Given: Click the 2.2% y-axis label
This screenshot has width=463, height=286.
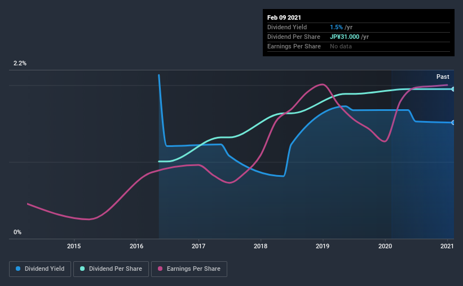Looking at the screenshot, I should (x=20, y=63).
